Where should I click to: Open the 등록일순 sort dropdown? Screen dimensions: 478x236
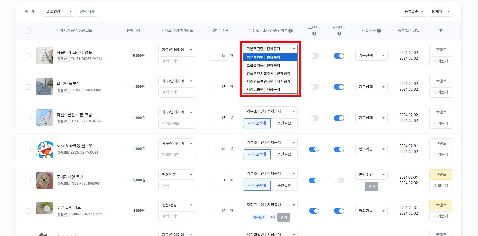[x=414, y=12]
